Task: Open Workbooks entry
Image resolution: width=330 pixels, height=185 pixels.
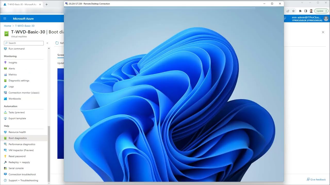Action: 15,99
